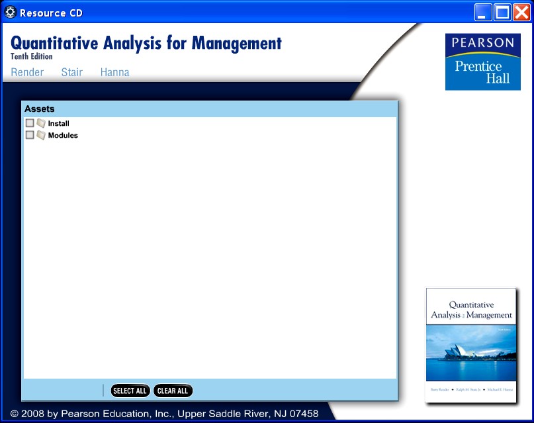Image resolution: width=534 pixels, height=423 pixels.
Task: Click author name Stair
Action: [72, 72]
